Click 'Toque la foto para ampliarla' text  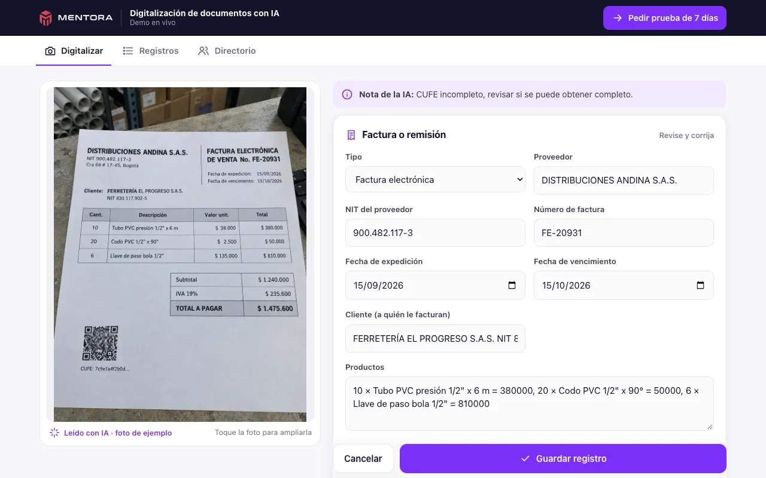(x=263, y=433)
